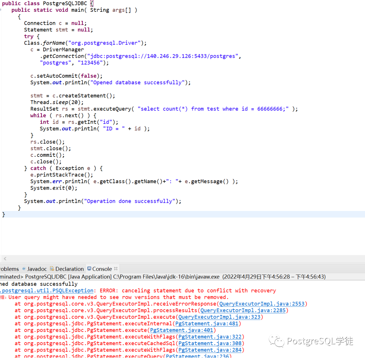Click the e.printStackTrace() line
This screenshot has height=358, width=365.
coord(62,175)
